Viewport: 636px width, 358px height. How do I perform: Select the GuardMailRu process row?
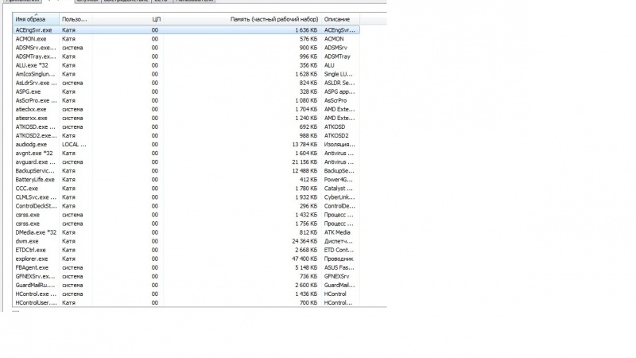coord(186,286)
